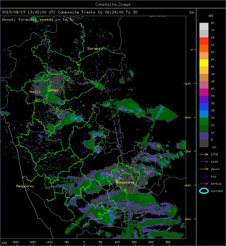Click the 2019/08/19 13:42:00 UTC timestamp
Image resolution: width=226 pixels, height=246 pixels.
tap(29, 12)
